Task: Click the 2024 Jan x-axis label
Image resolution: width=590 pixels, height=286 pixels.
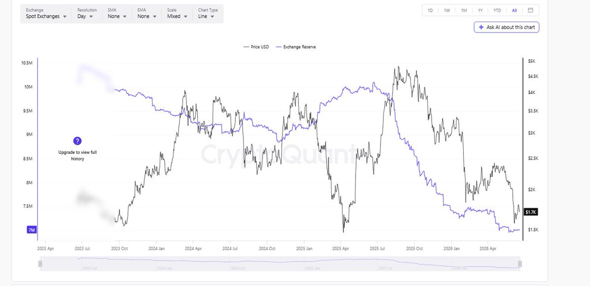Action: click(157, 249)
